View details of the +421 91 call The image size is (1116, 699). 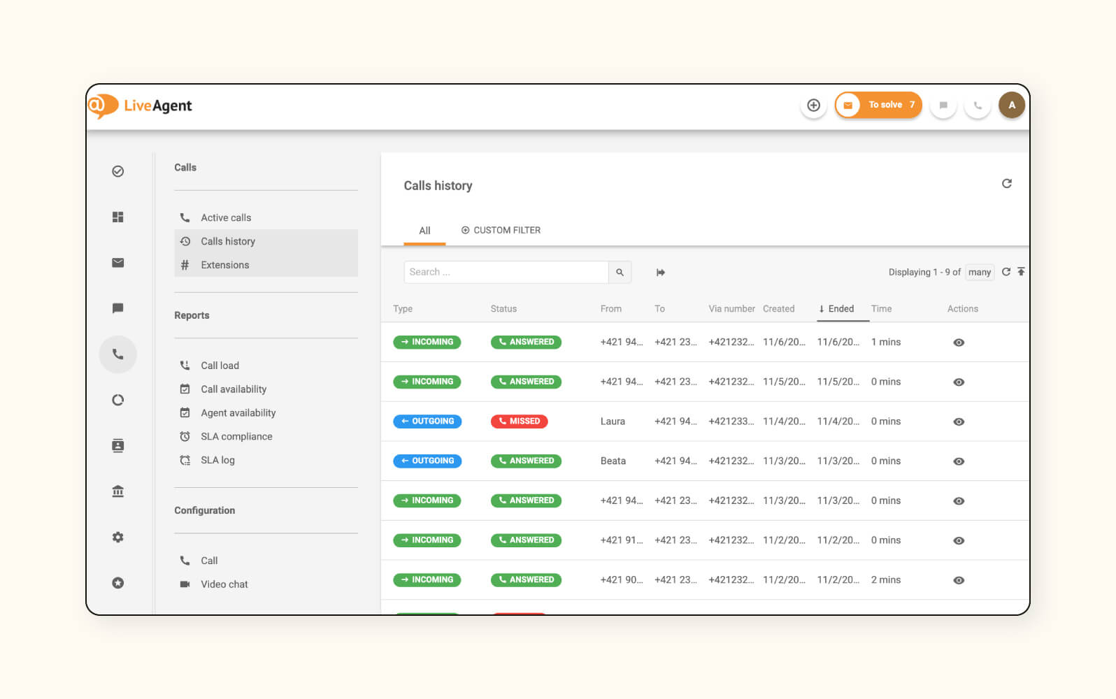(959, 540)
